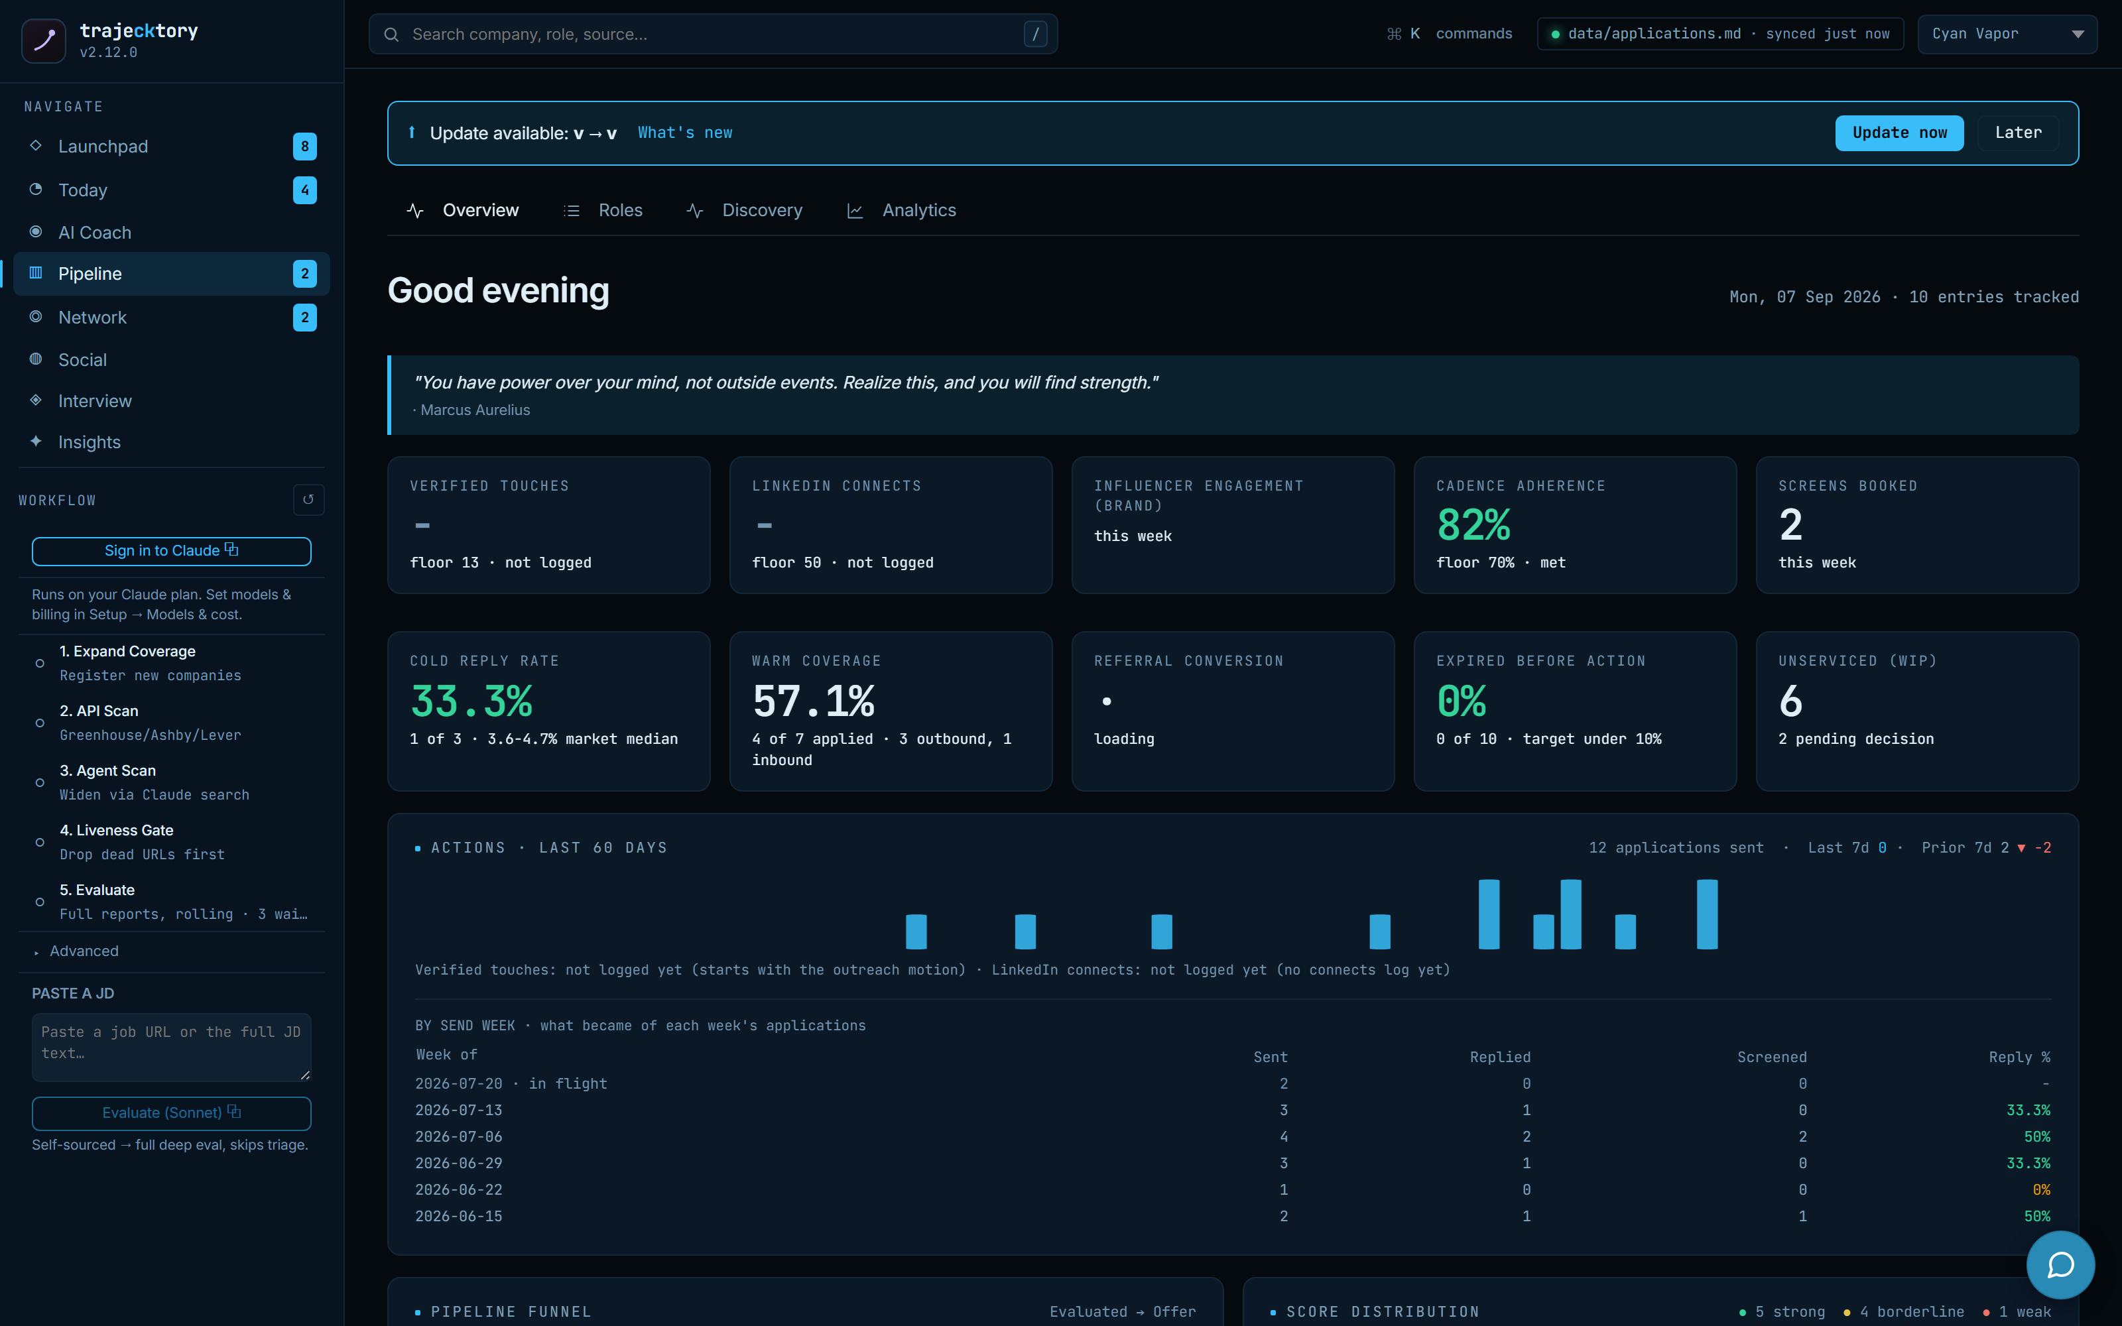Open the chat bubble floating button
This screenshot has height=1326, width=2122.
[x=2060, y=1264]
